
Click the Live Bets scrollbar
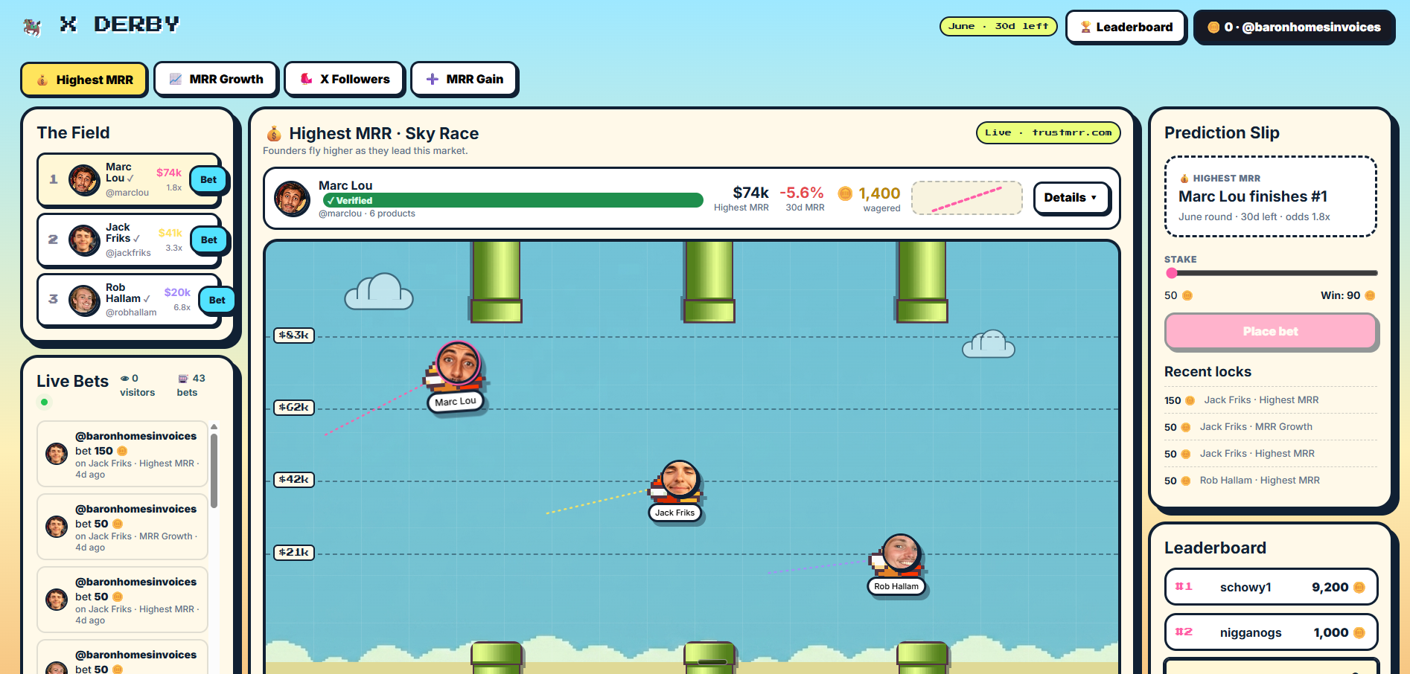[214, 470]
